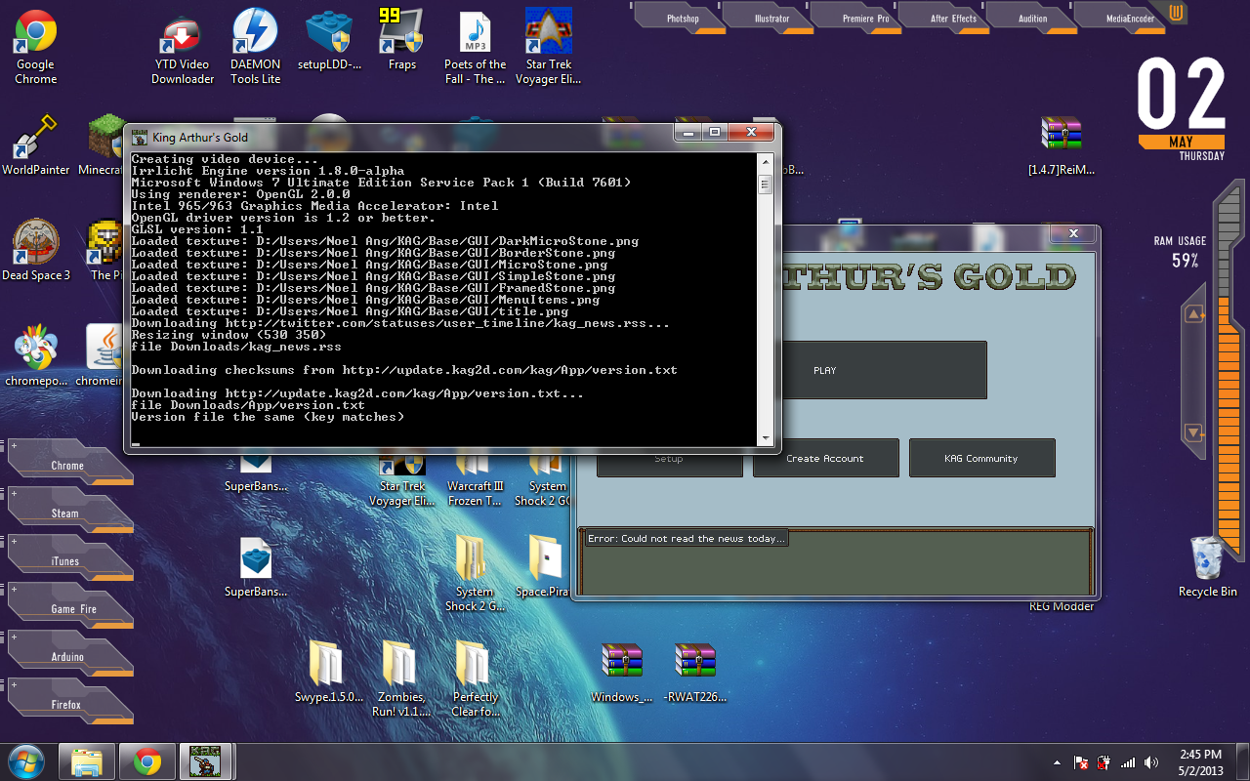Screen dimensions: 1250x781
Task: Open the Action Center flag tray icon
Action: pos(1081,762)
